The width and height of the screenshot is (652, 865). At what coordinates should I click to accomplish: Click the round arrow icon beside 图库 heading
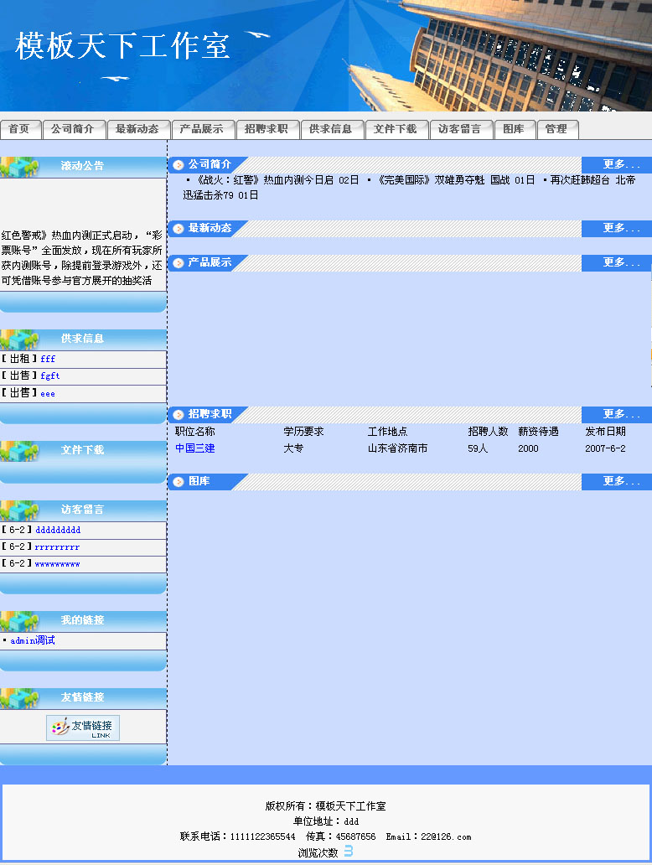point(179,482)
